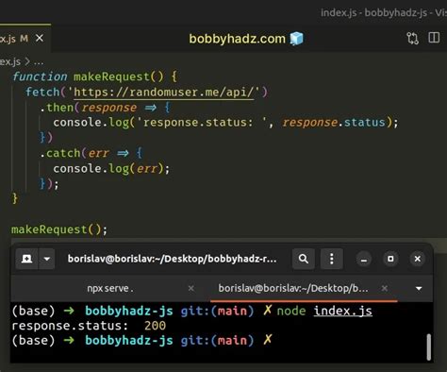The width and height of the screenshot is (447, 372).
Task: Minimize the terminal window
Action: [364, 259]
